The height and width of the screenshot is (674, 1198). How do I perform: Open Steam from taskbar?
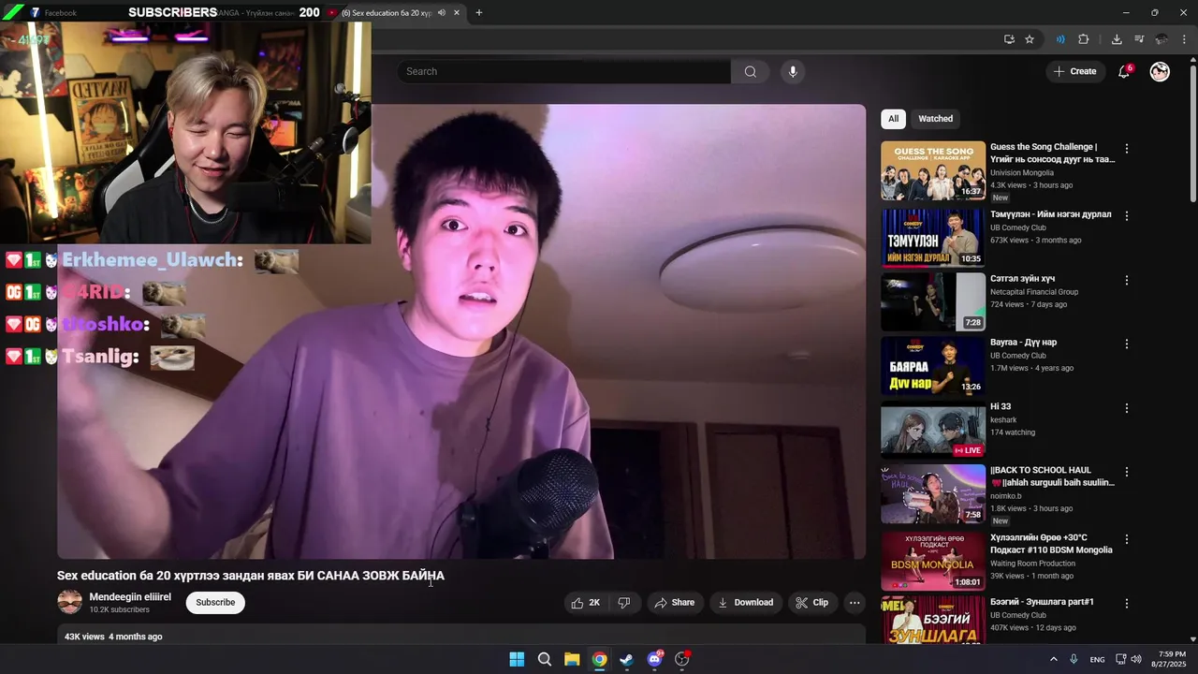[x=627, y=659]
